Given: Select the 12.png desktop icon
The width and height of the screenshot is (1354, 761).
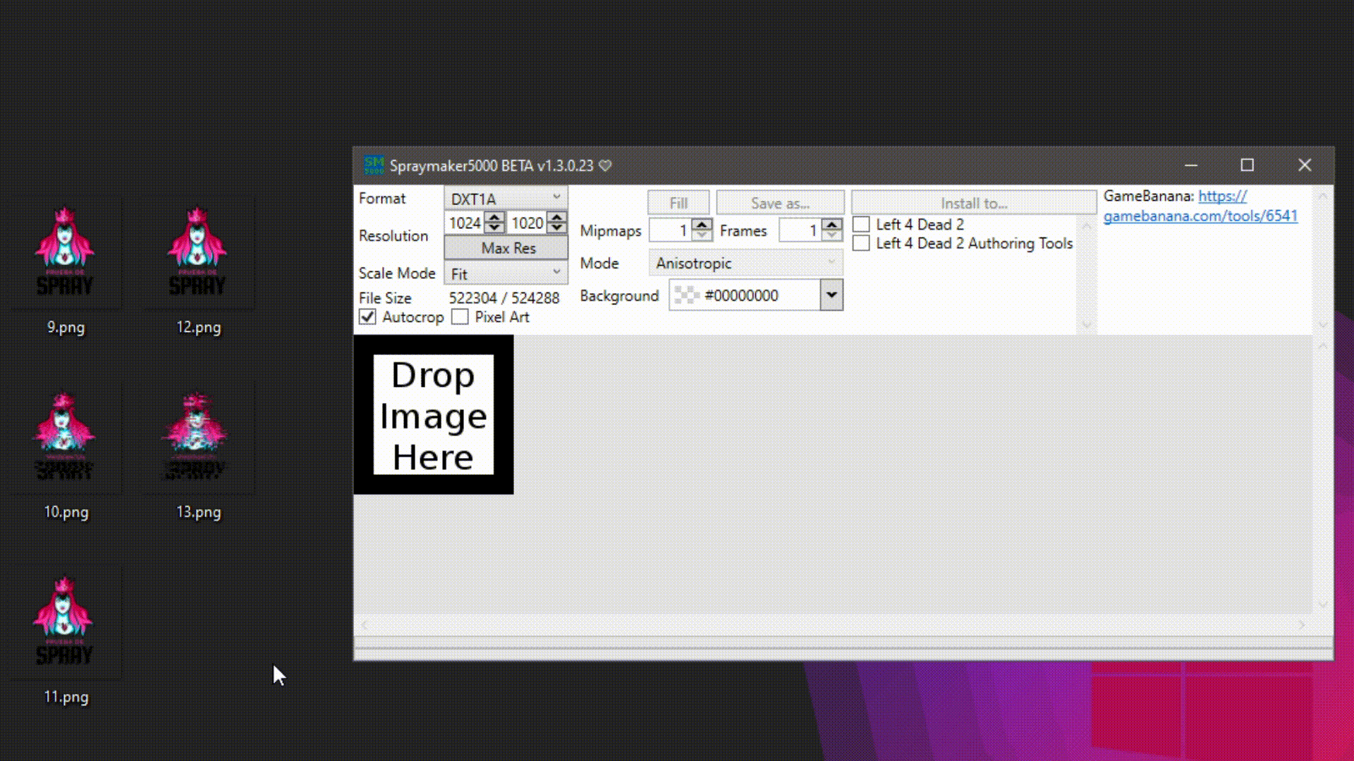Looking at the screenshot, I should tap(197, 252).
